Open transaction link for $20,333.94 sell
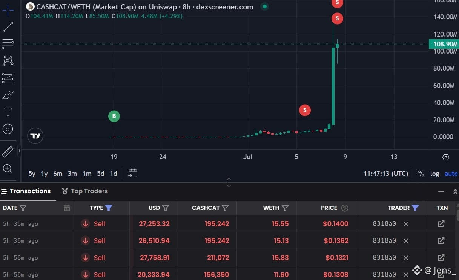Image resolution: width=459 pixels, height=280 pixels. (441, 274)
